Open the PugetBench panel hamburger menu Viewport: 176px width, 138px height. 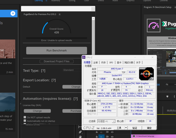pyautogui.click(x=60, y=14)
